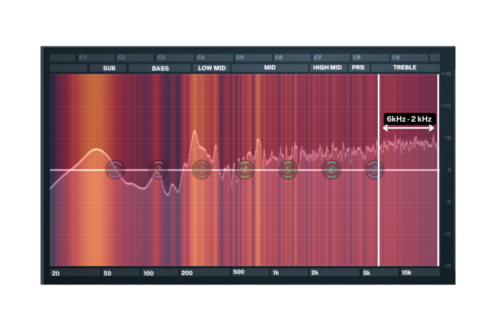This screenshot has height=331, width=496.
Task: Choose the MID frequency range
Action: point(269,68)
